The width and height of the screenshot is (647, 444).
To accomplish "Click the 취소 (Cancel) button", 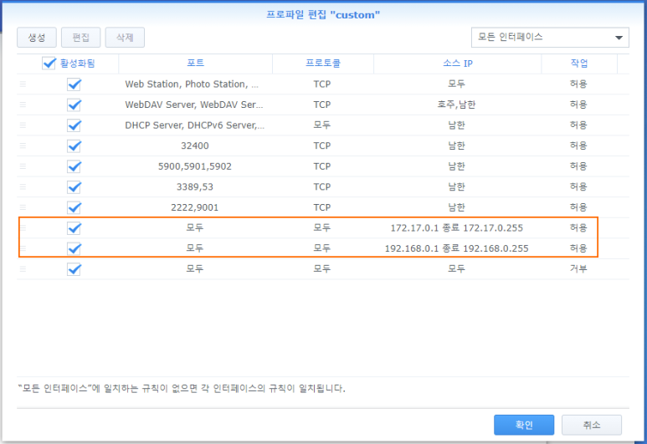I will tap(592, 425).
